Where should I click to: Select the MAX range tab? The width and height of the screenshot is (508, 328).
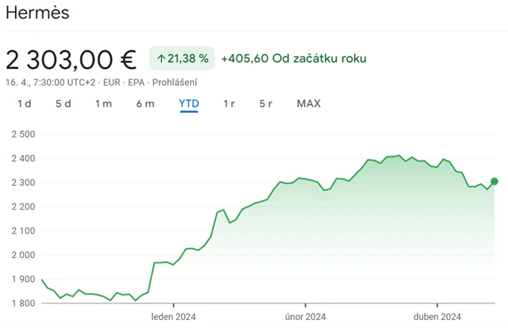[309, 104]
